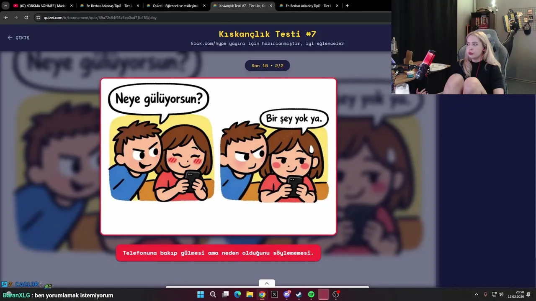536x301 pixels.
Task: Open the tab search dropdown arrow in Chrome
Action: pyautogui.click(x=5, y=6)
